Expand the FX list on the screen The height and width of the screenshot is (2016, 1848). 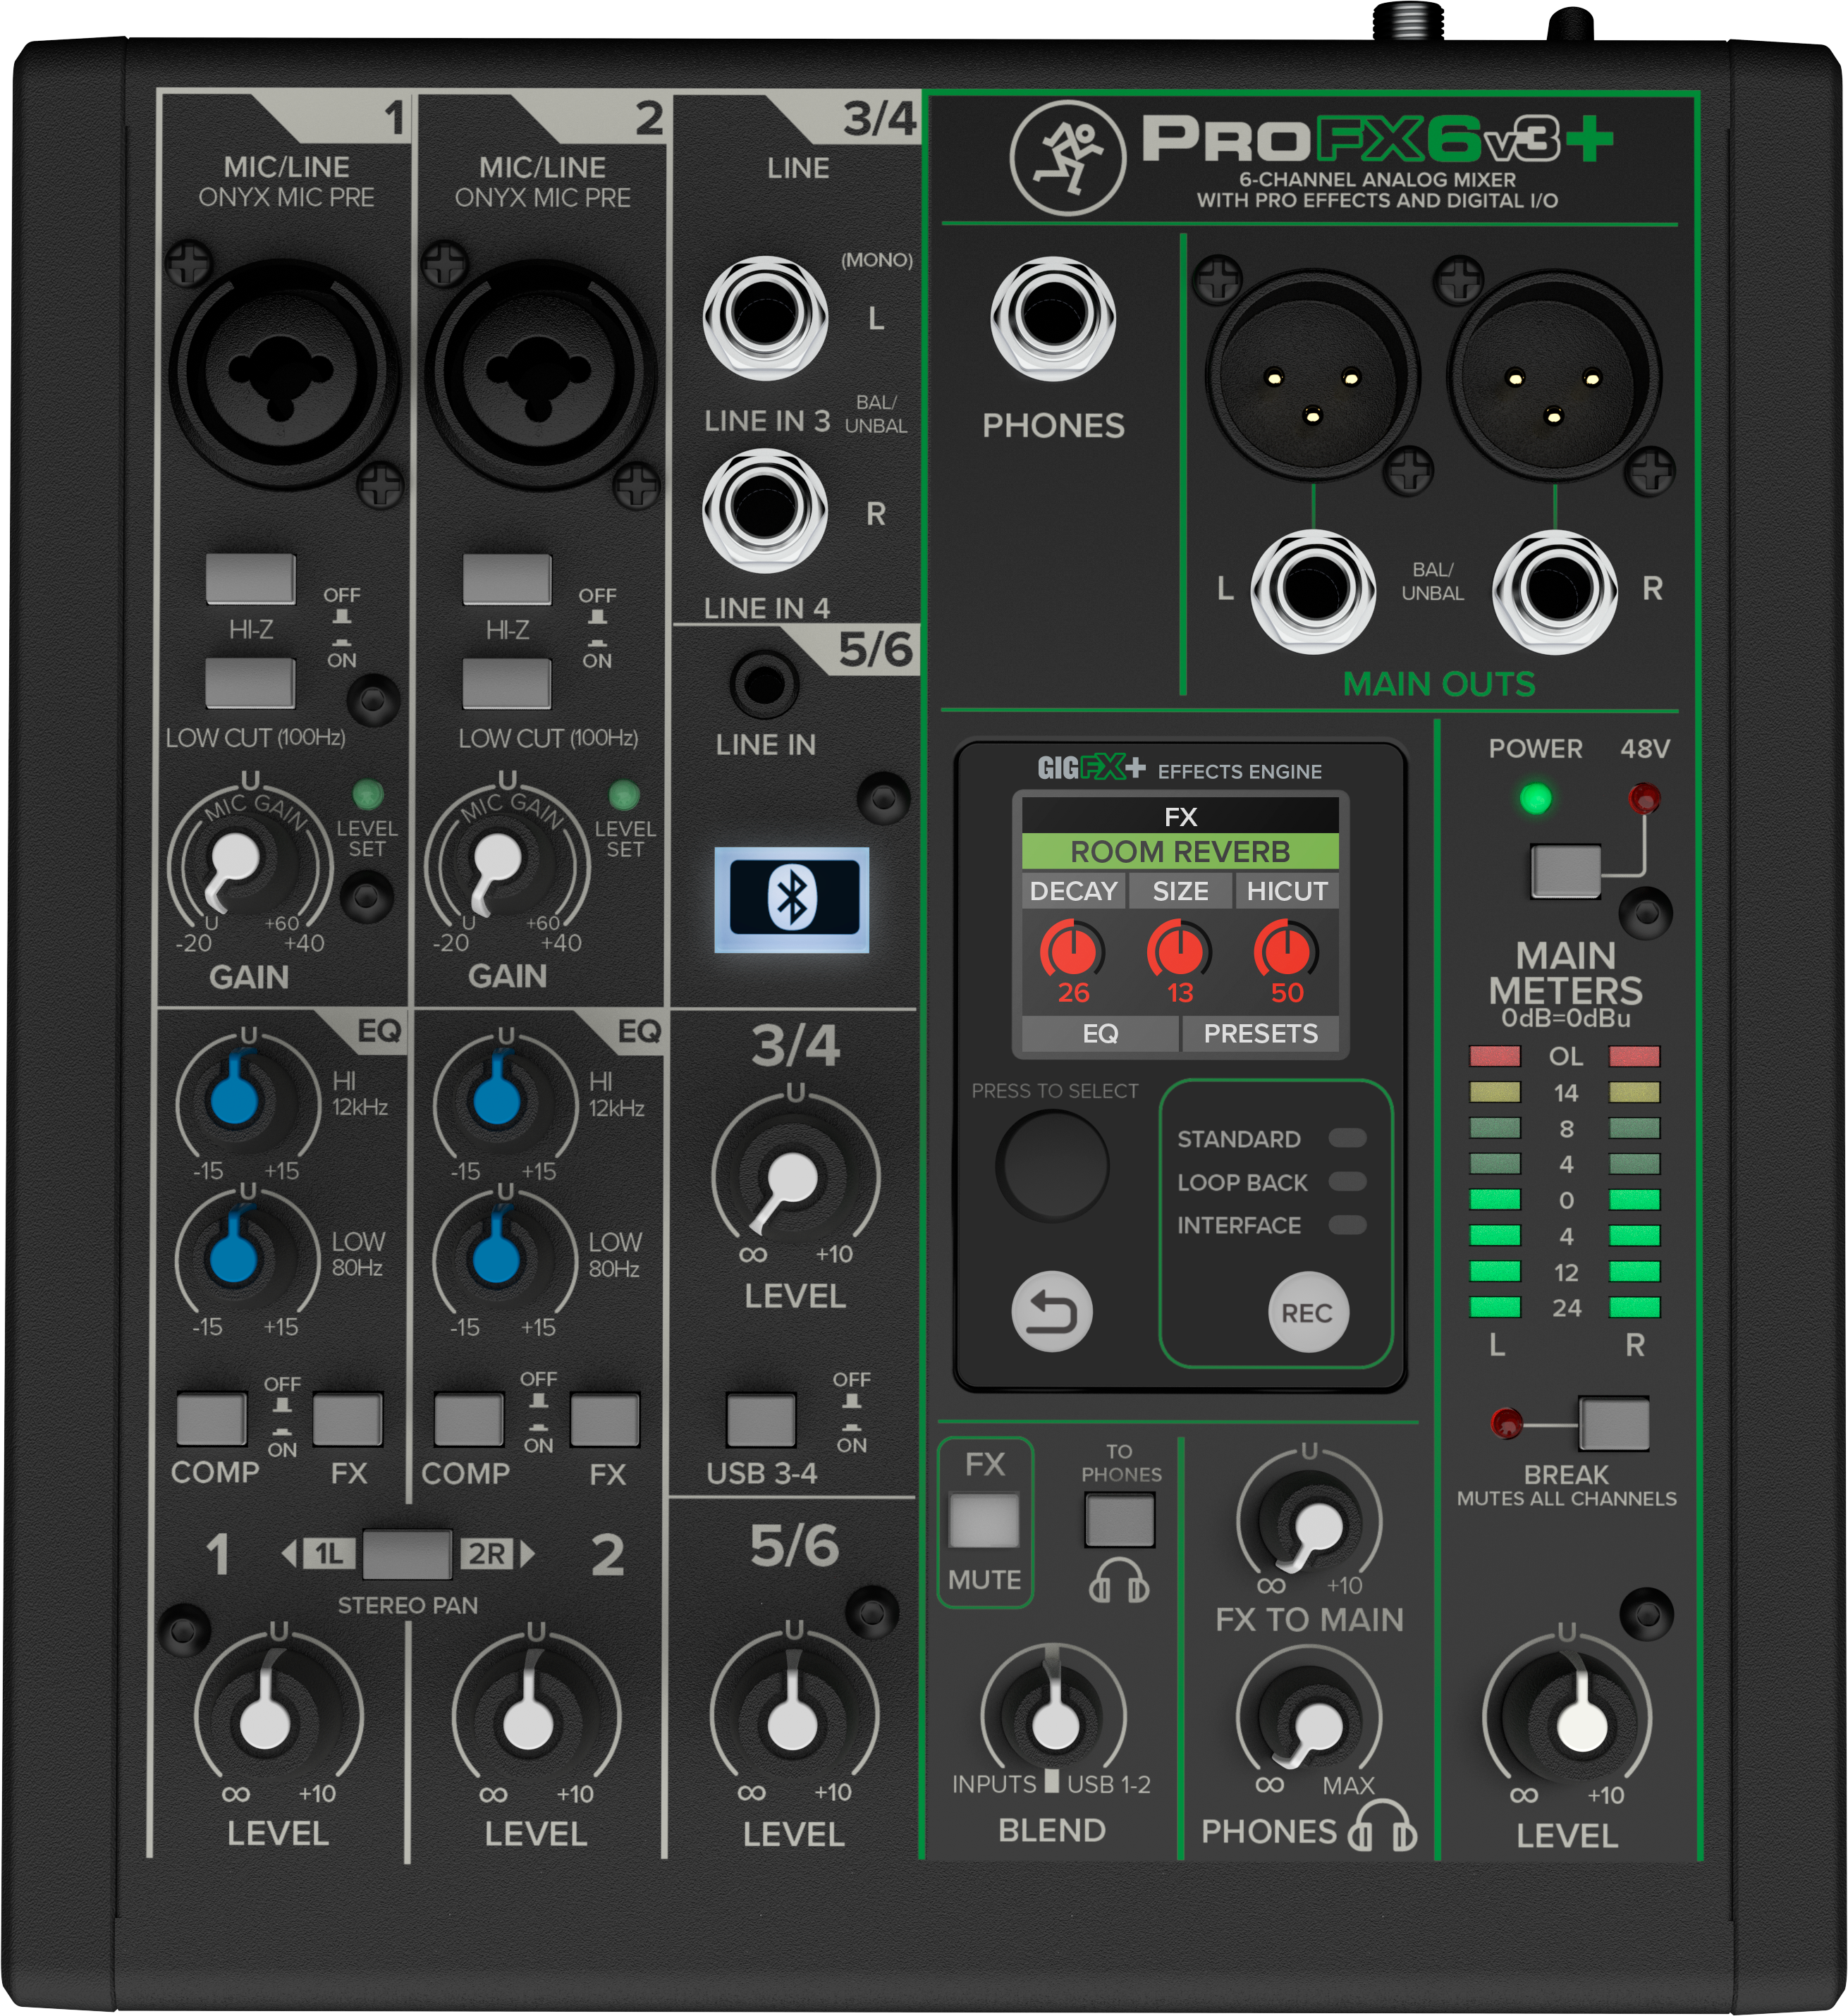pos(1180,817)
